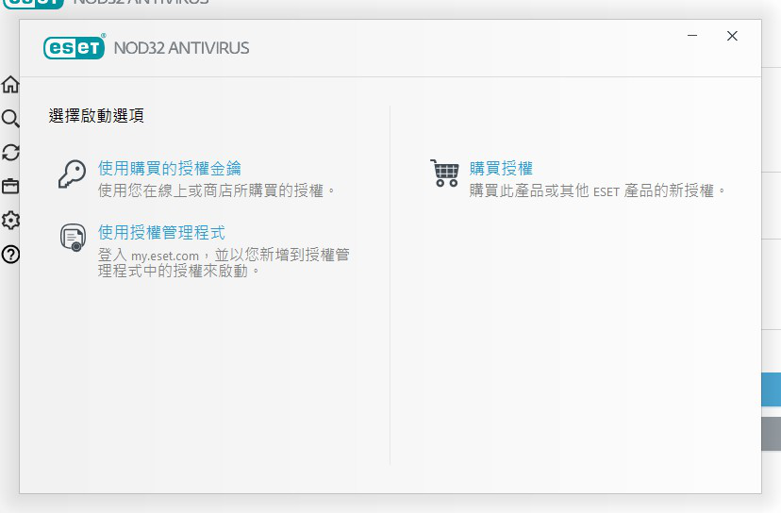Click NOD32 ANTIVIRUS title in dialog header
Viewport: 781px width, 513px height.
(181, 48)
